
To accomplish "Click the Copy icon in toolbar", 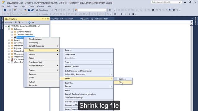I will point(56,10).
